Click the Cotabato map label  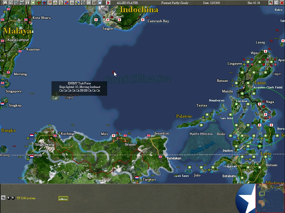point(229,176)
